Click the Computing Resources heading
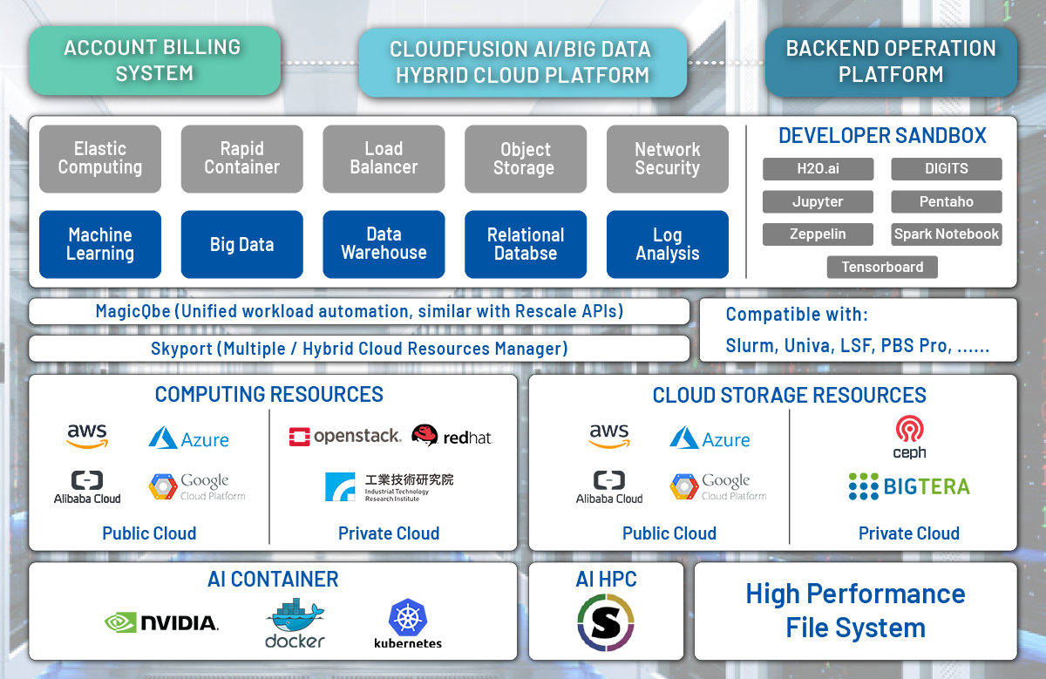 pyautogui.click(x=269, y=395)
